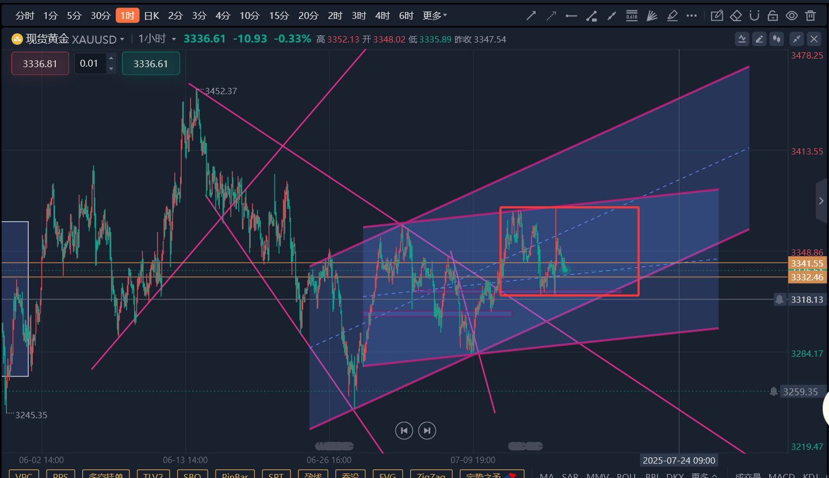Click the 3341.55 orange price label
Viewport: 829px width, 478px height.
[x=807, y=263]
